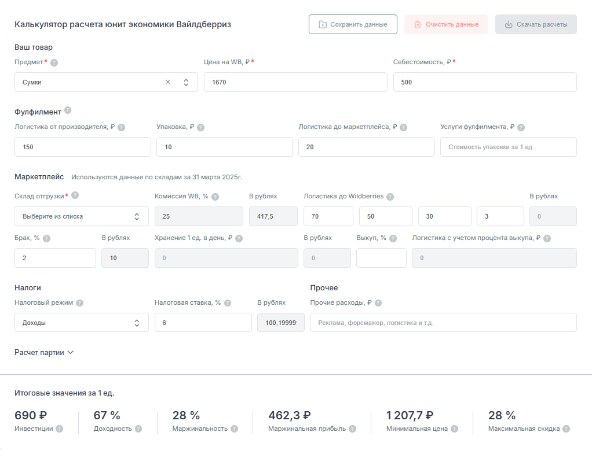The image size is (592, 458).
Task: Show help for Доходность result
Action: (138, 429)
